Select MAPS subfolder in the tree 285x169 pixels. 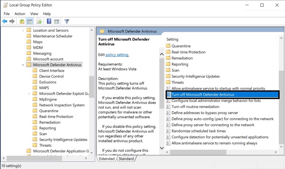coord(44,88)
